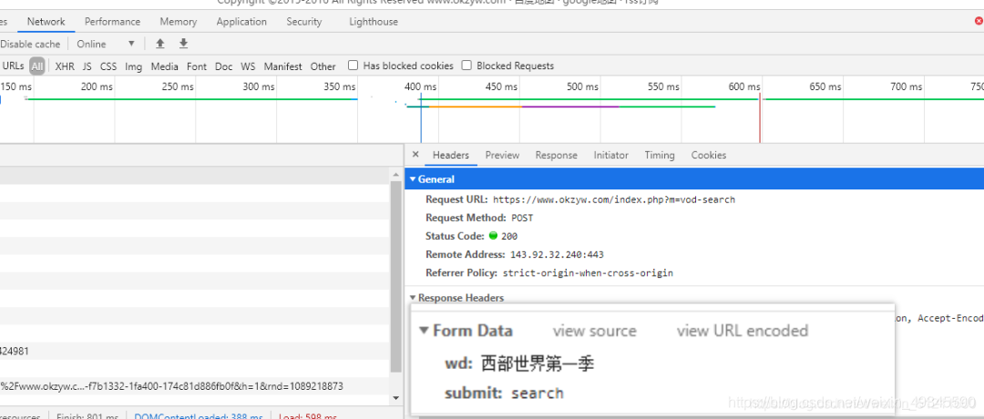Screen dimensions: 984x419
Task: Click the purple waterfall bar segment
Action: [x=570, y=107]
